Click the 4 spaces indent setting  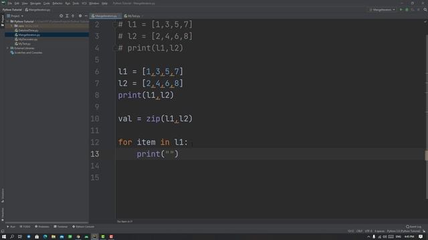coord(379,231)
